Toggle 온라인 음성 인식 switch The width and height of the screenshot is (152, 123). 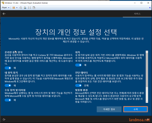point(8,68)
